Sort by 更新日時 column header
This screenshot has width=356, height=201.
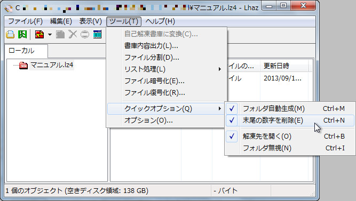point(284,66)
